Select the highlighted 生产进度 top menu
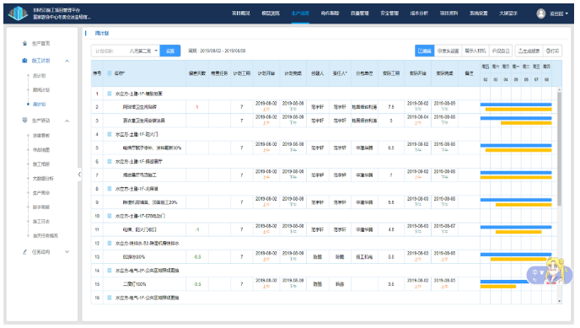Image resolution: width=580 pixels, height=328 pixels. coord(300,13)
